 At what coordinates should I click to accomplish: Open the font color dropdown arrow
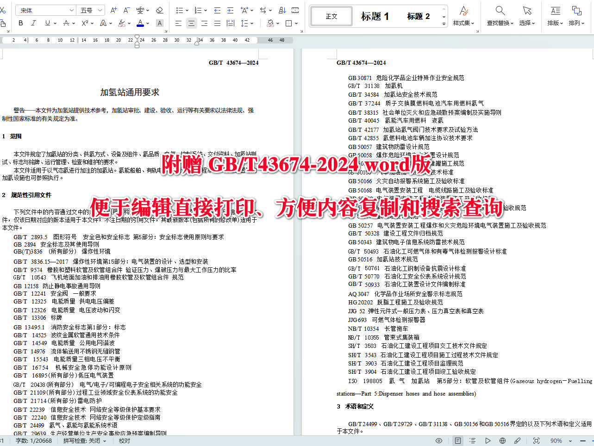148,24
